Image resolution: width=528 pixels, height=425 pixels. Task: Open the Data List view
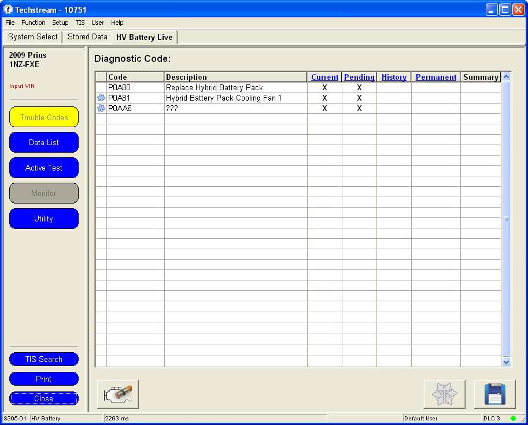coord(44,143)
